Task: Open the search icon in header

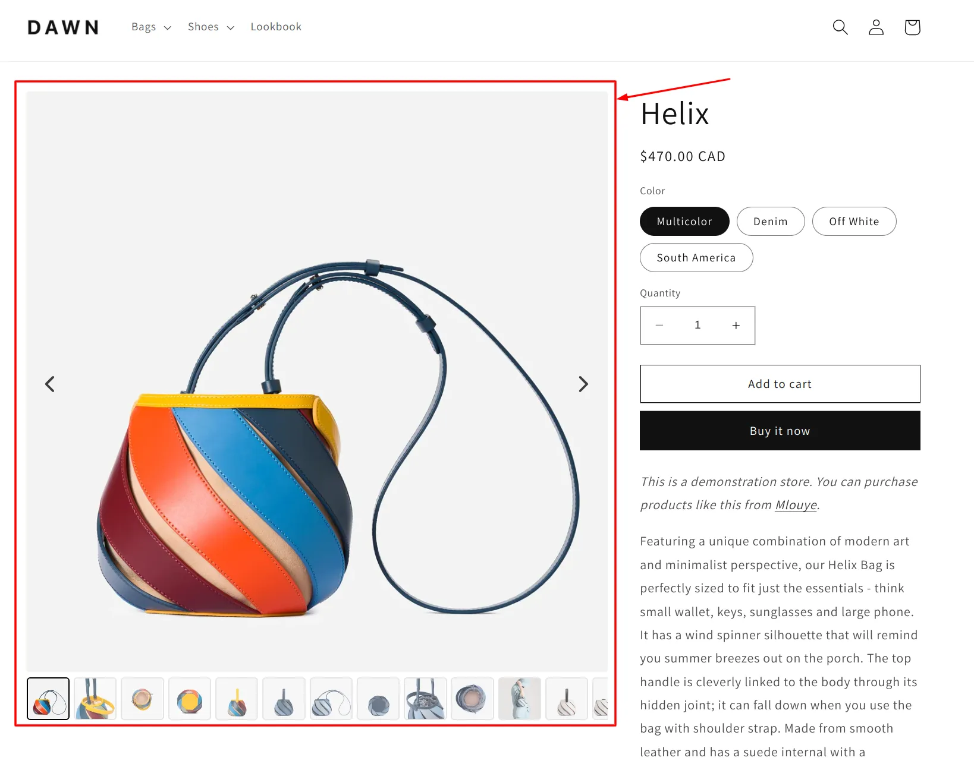Action: (840, 27)
